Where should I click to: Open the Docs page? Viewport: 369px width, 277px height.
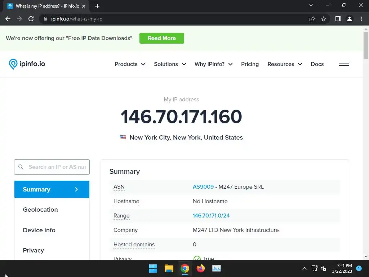pyautogui.click(x=317, y=64)
